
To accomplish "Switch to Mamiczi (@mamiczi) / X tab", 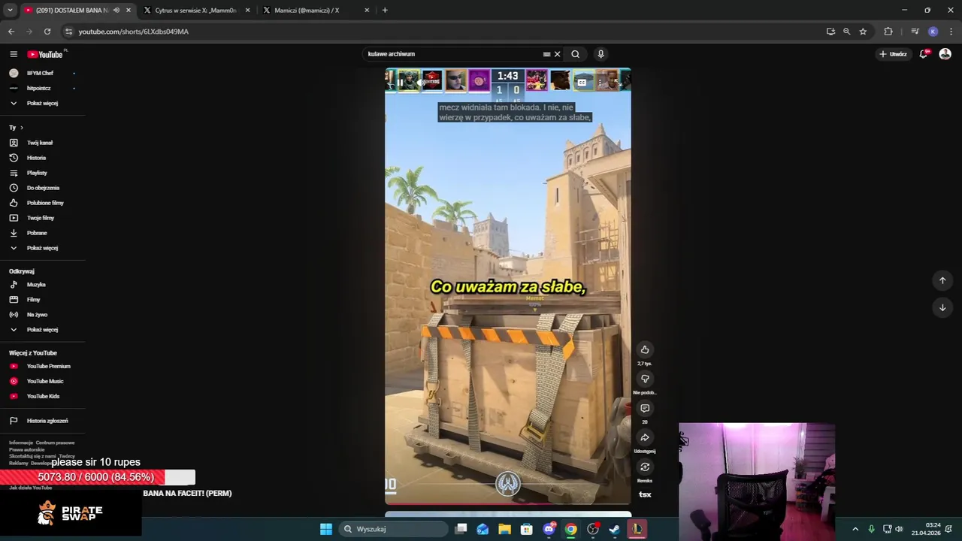I will [307, 11].
